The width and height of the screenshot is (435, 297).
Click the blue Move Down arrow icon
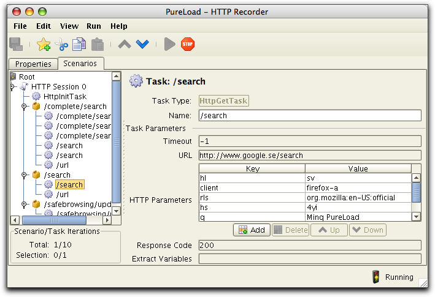click(x=142, y=44)
